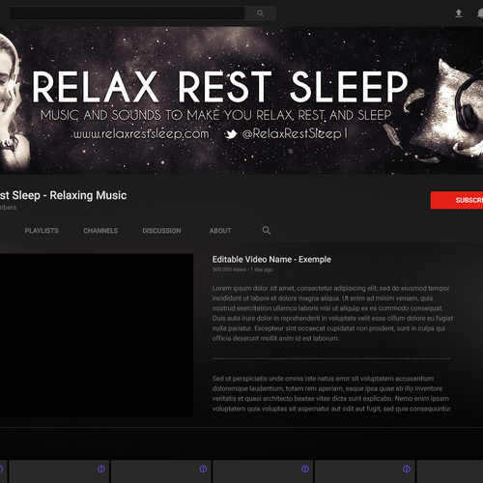Click purple icon on second bottom thumbnail

point(203,469)
